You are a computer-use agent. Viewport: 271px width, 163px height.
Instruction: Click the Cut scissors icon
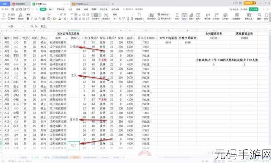9,14
